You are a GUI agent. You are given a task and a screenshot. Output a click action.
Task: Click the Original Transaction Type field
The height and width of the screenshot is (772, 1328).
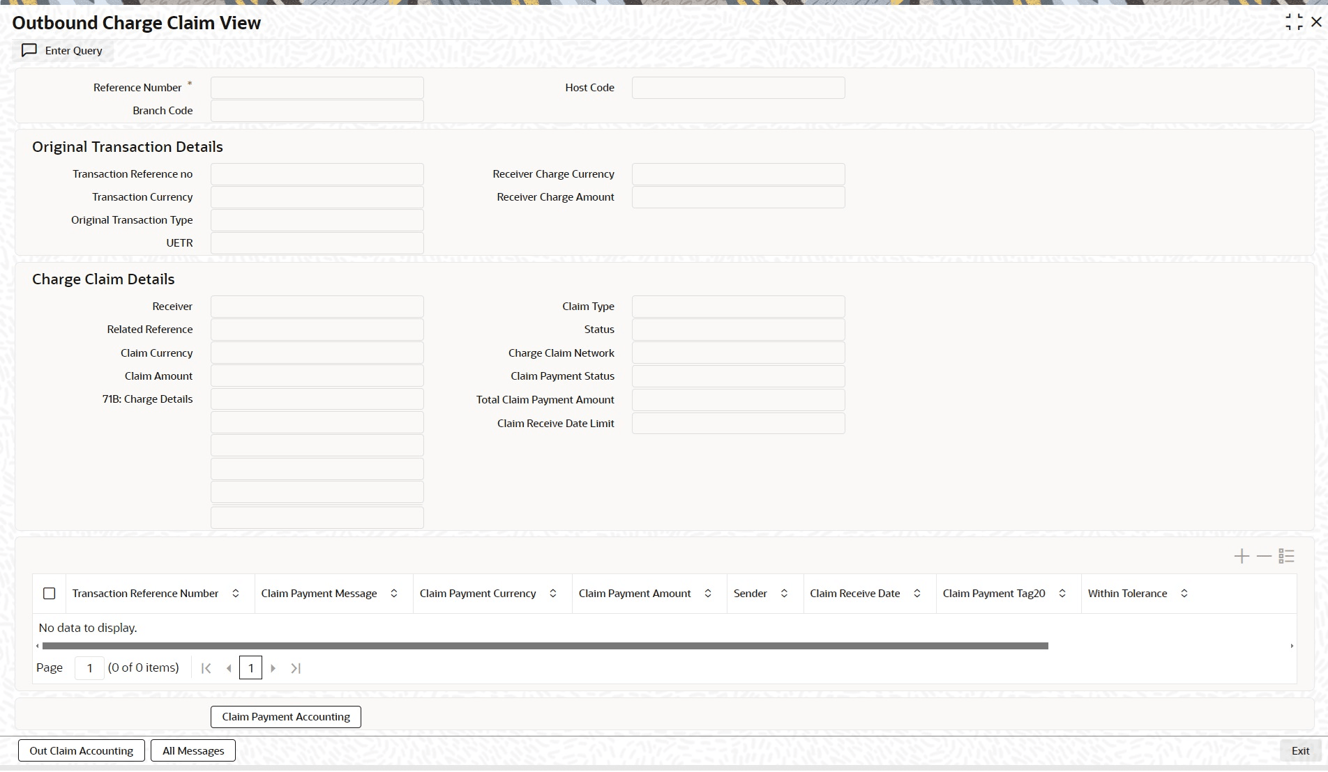(317, 220)
